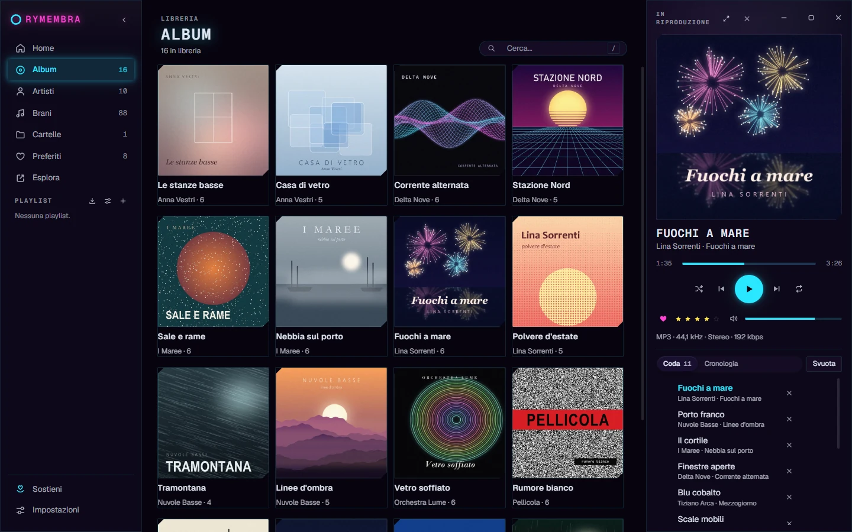Remove Il cortile from the queue
This screenshot has width=852, height=532.
click(789, 445)
